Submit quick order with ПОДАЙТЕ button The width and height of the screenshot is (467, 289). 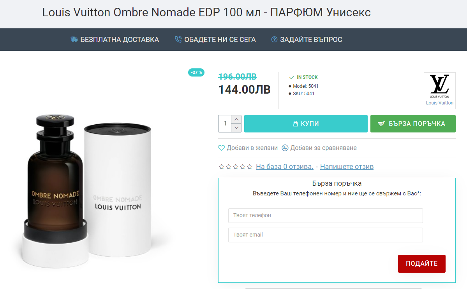click(421, 263)
